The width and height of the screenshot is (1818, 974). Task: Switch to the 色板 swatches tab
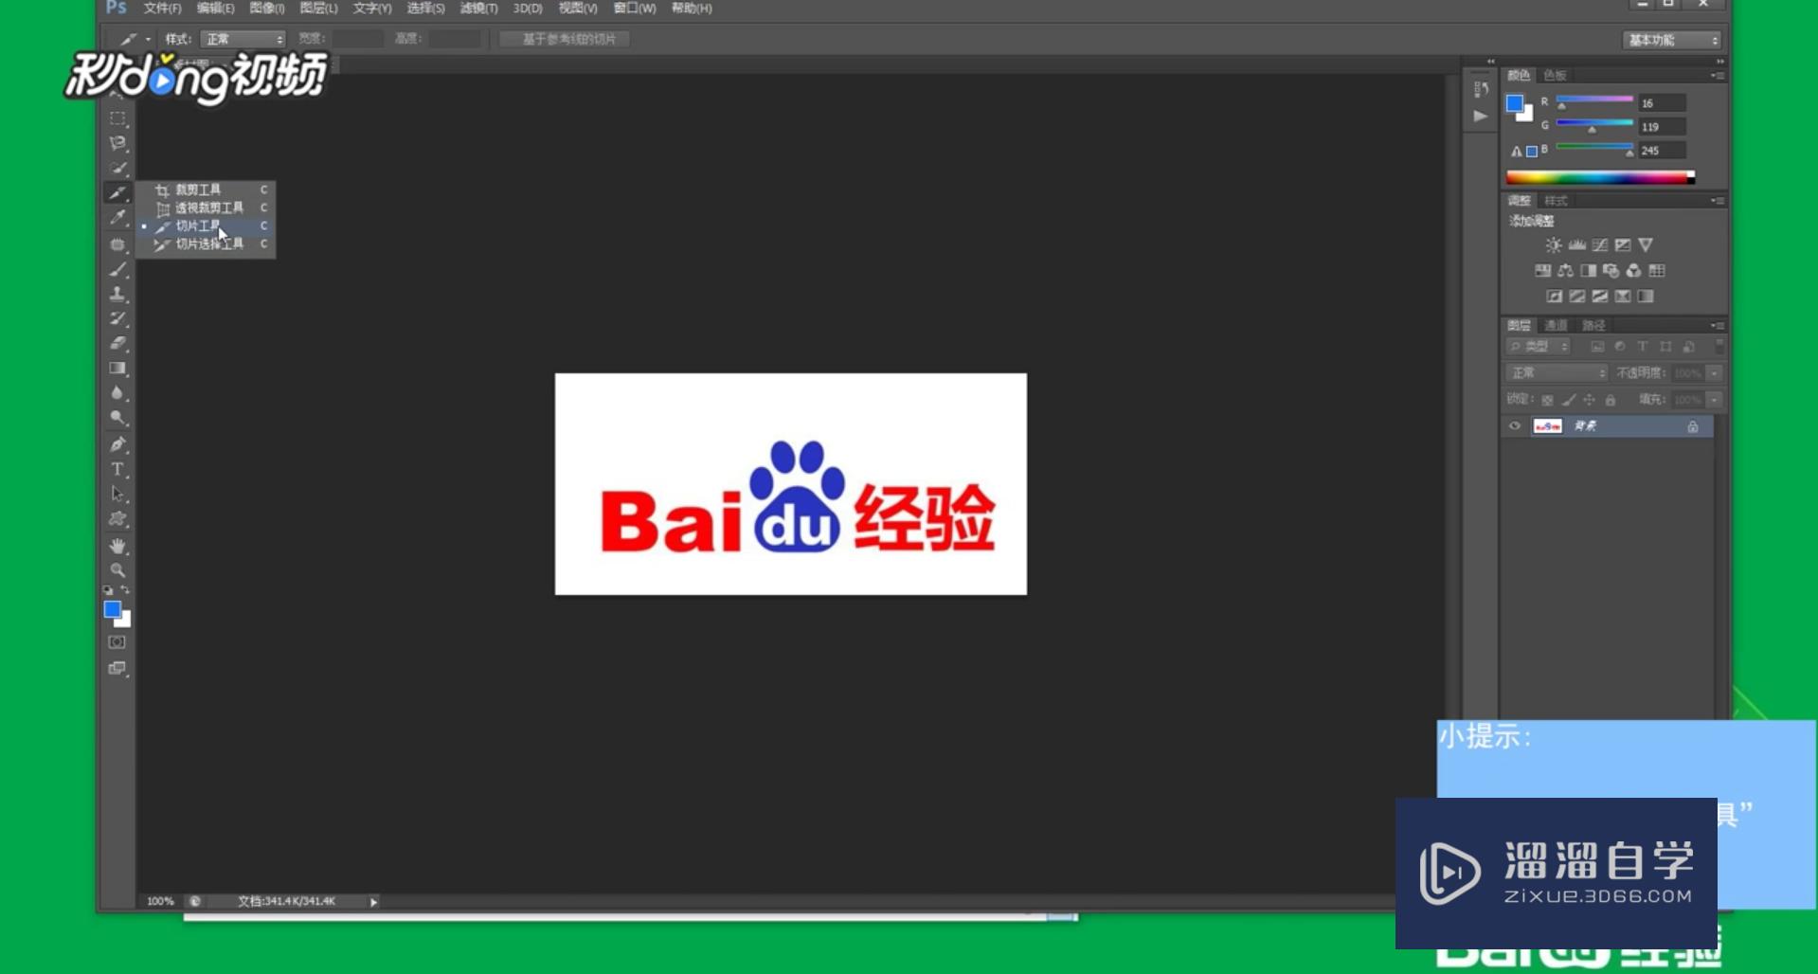[x=1555, y=75]
